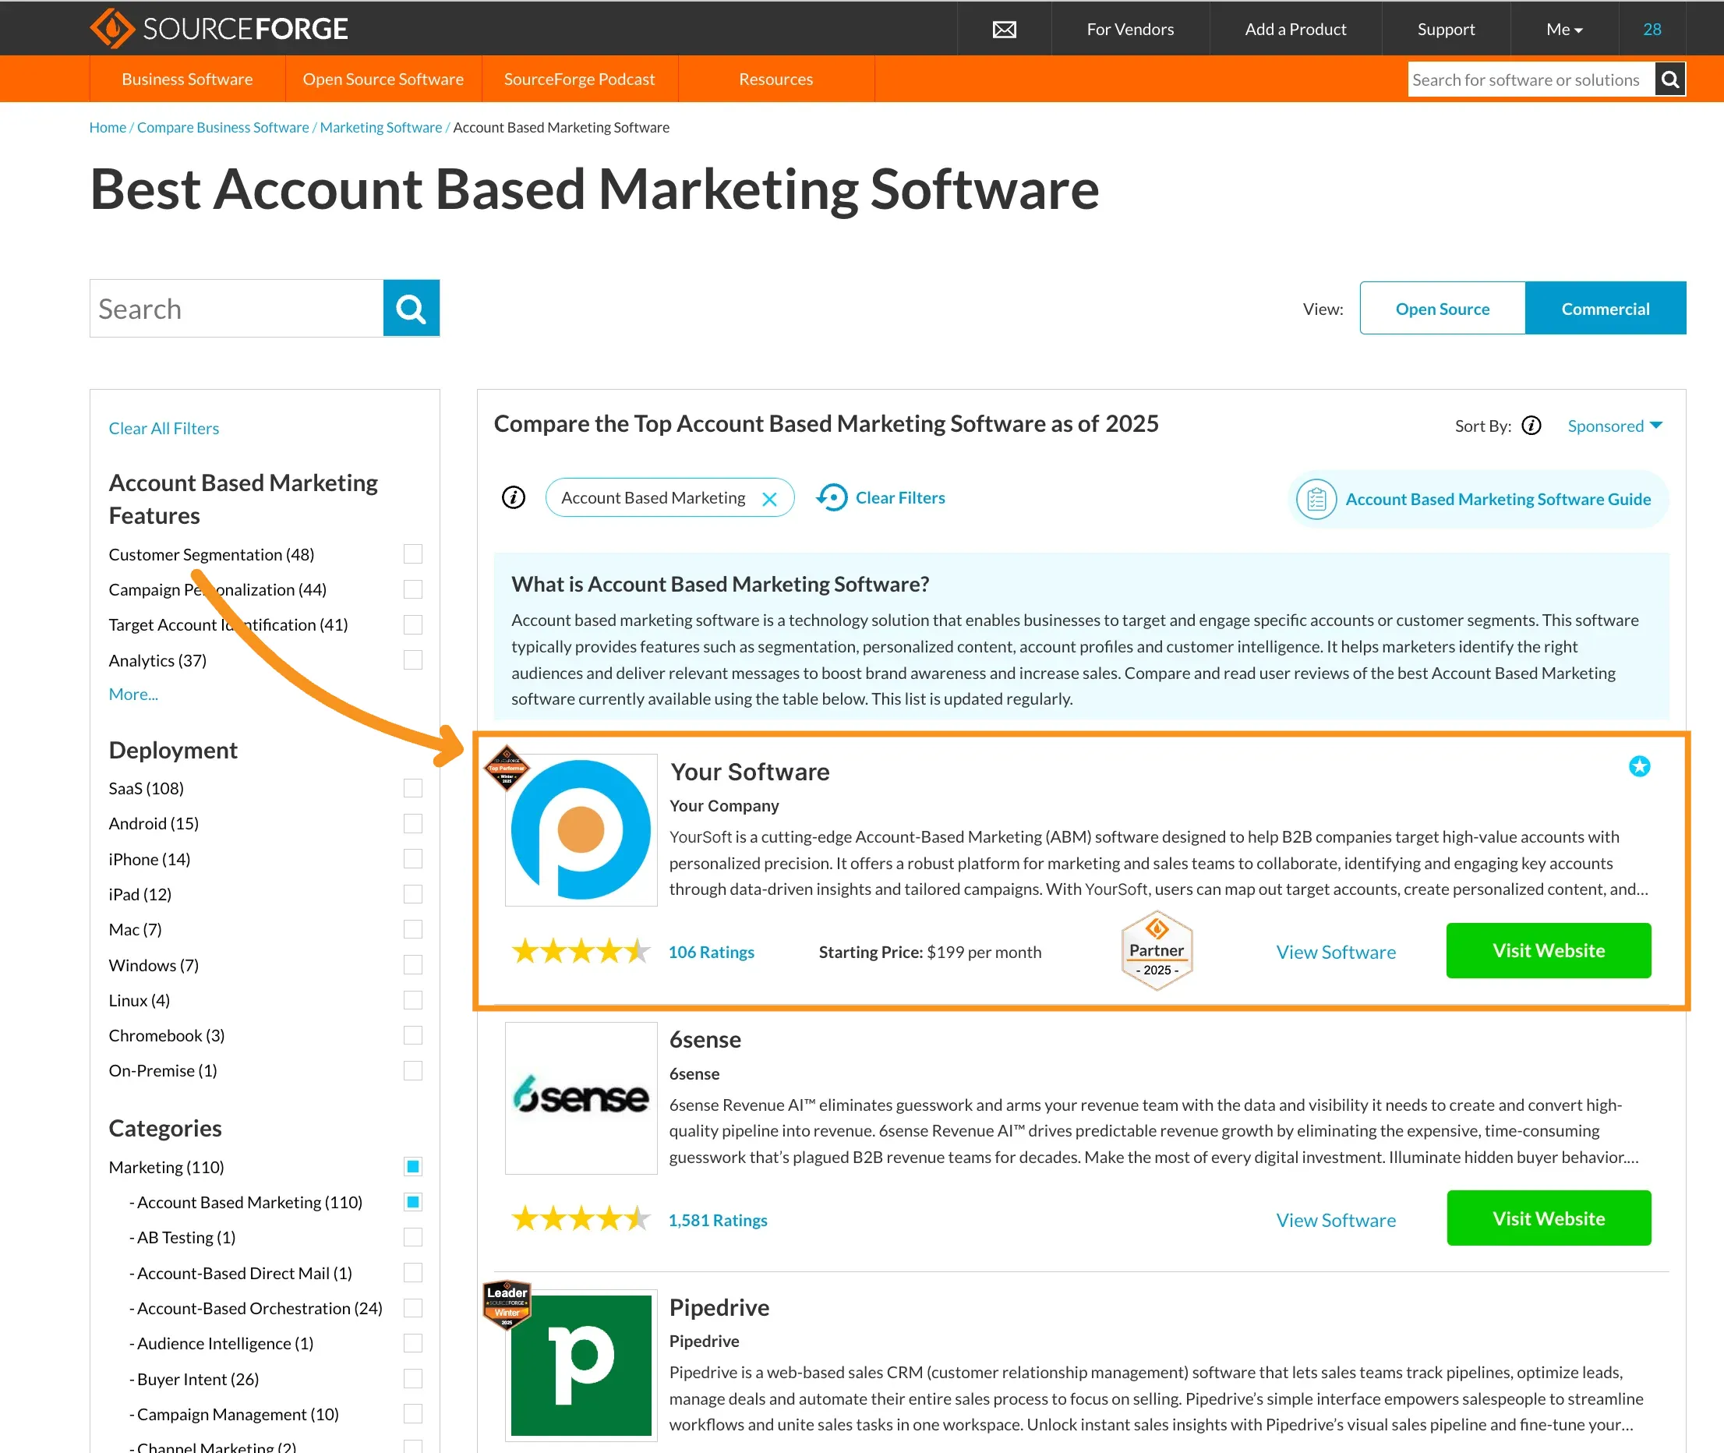Click the star rating for 6sense
Viewport: 1724px width, 1453px height.
click(x=581, y=1219)
